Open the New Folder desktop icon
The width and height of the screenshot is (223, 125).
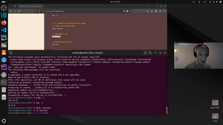coord(215,104)
